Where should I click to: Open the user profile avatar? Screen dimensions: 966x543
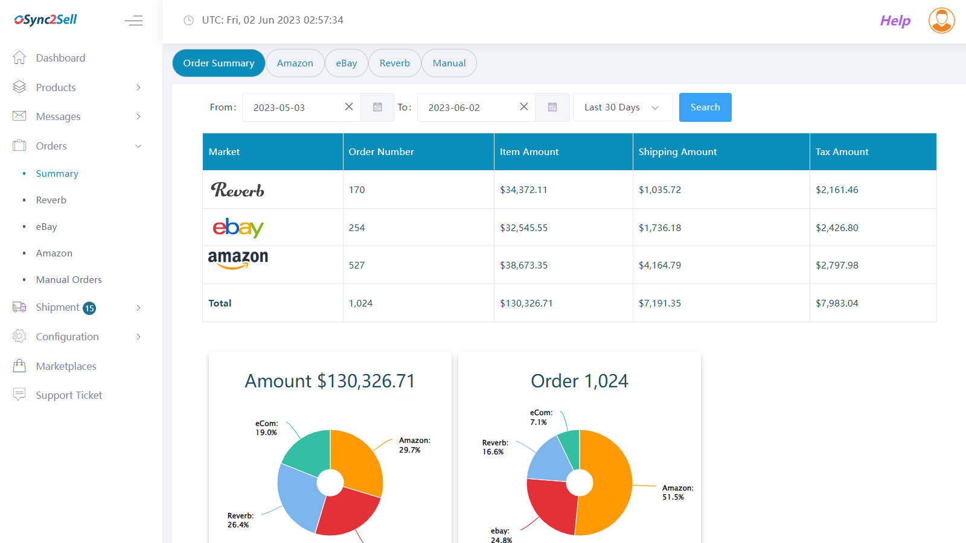tap(941, 21)
